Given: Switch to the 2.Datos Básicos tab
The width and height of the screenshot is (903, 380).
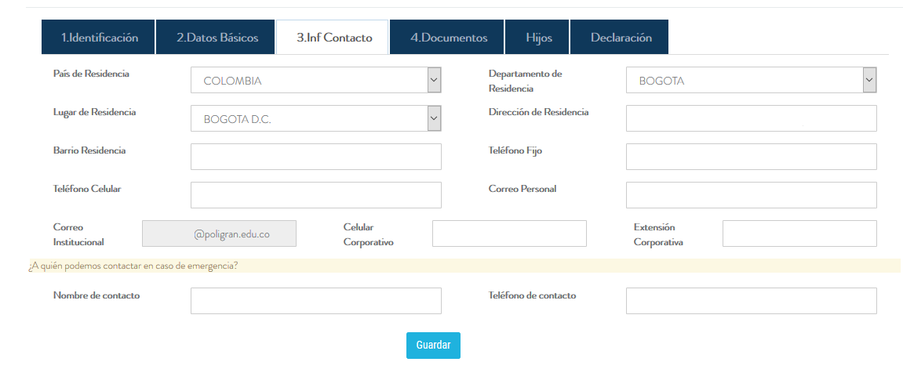Looking at the screenshot, I should [x=217, y=38].
